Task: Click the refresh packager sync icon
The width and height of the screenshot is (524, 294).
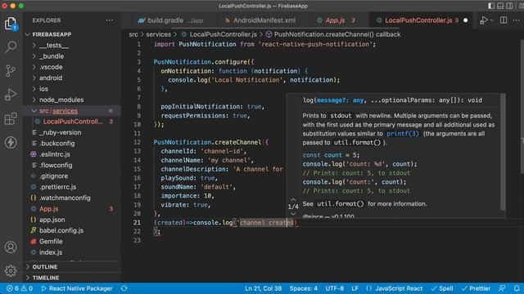Action: [124, 288]
